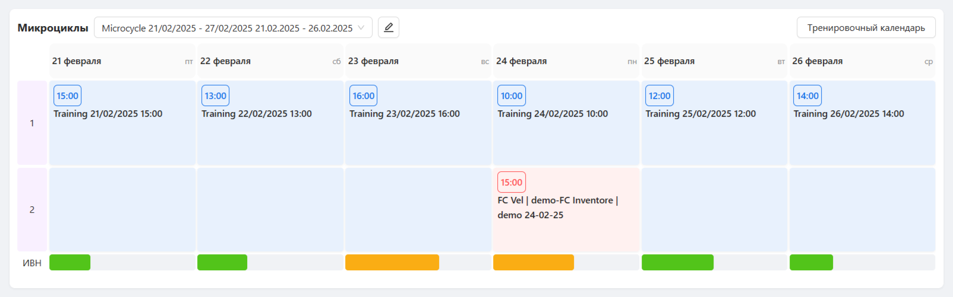The width and height of the screenshot is (953, 297).
Task: Click the pencil edit microcycle icon
Action: click(x=389, y=27)
